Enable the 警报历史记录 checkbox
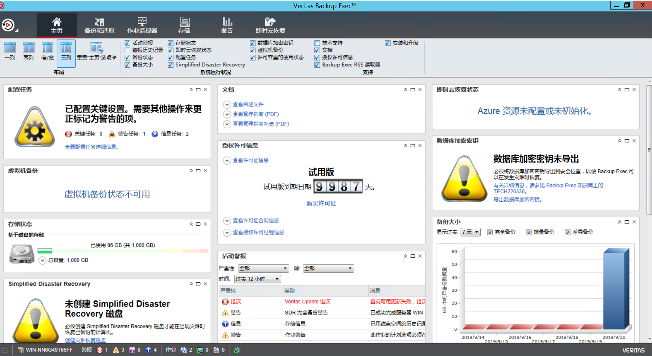 click(x=128, y=50)
